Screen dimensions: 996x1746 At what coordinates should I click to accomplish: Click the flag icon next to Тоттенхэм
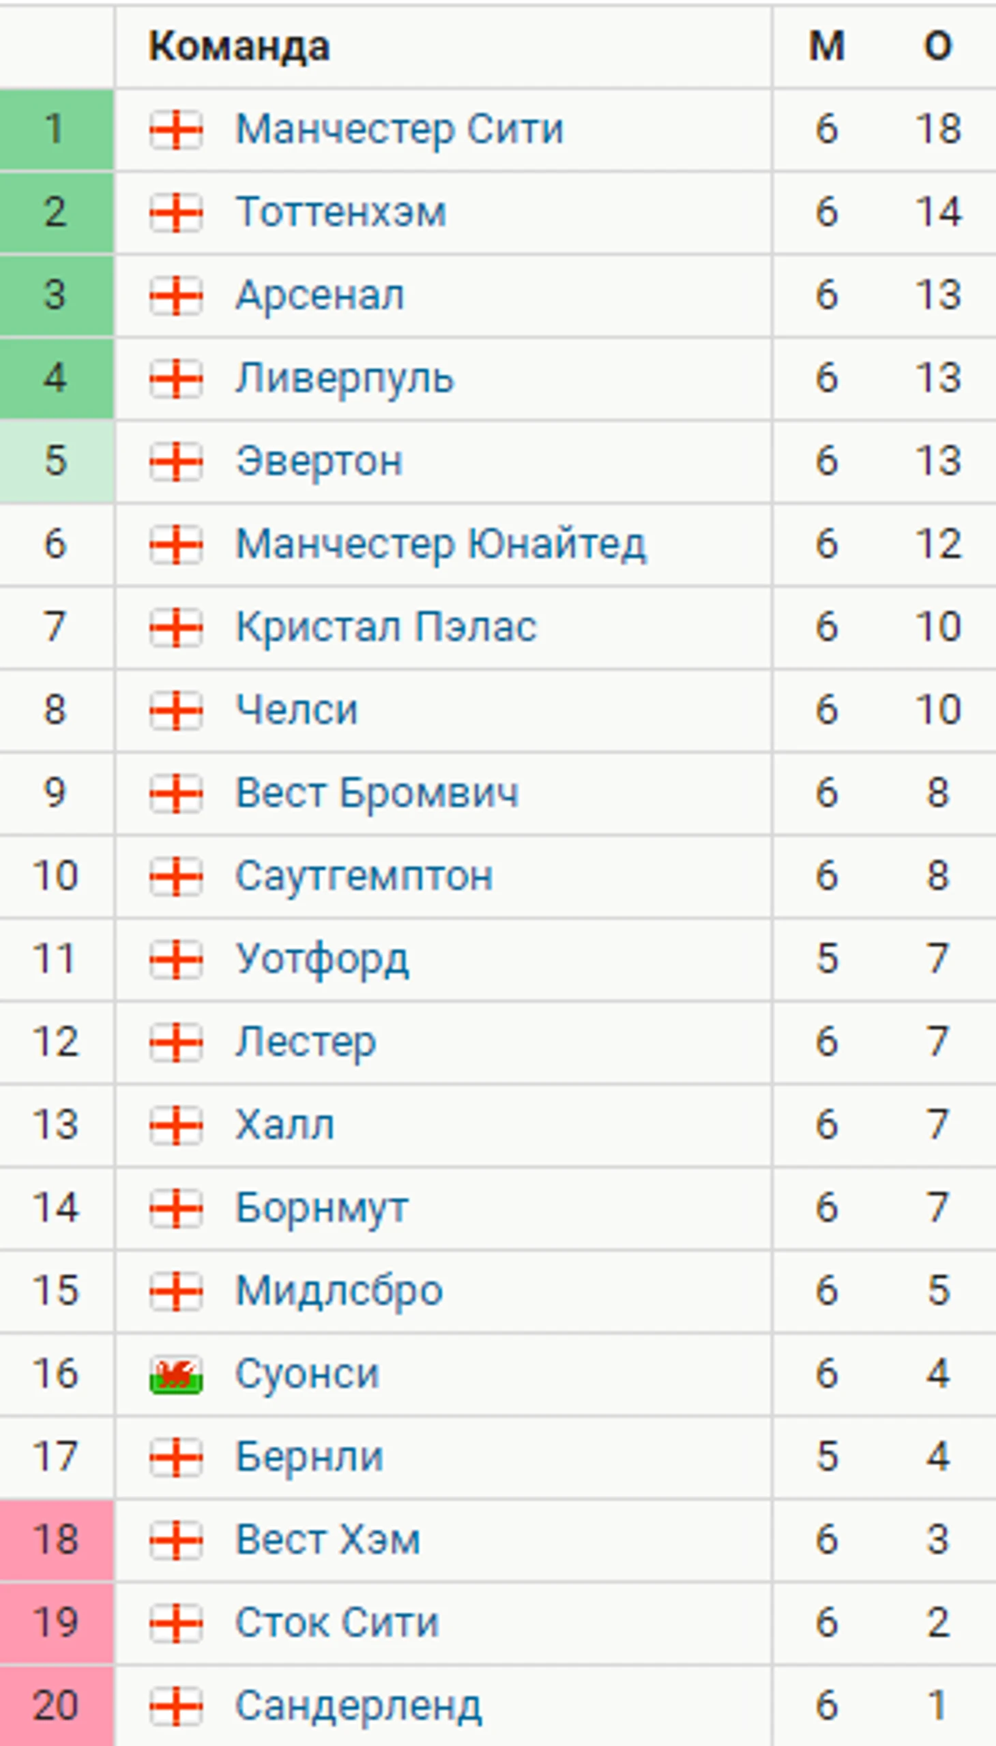pyautogui.click(x=176, y=212)
